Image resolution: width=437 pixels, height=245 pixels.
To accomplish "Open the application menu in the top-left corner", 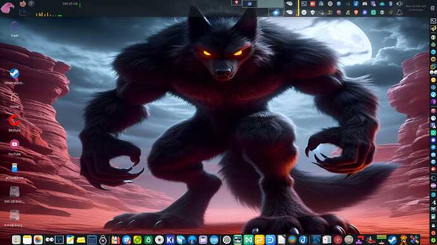I will click(8, 8).
